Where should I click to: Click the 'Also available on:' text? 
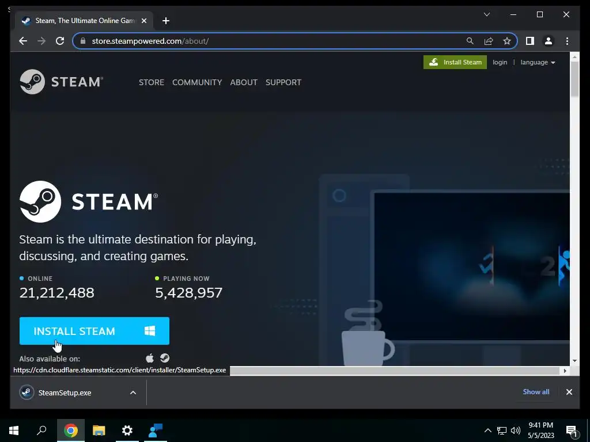tap(50, 359)
